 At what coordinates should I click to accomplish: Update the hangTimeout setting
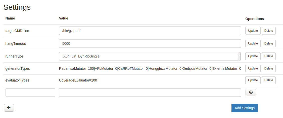point(253,43)
